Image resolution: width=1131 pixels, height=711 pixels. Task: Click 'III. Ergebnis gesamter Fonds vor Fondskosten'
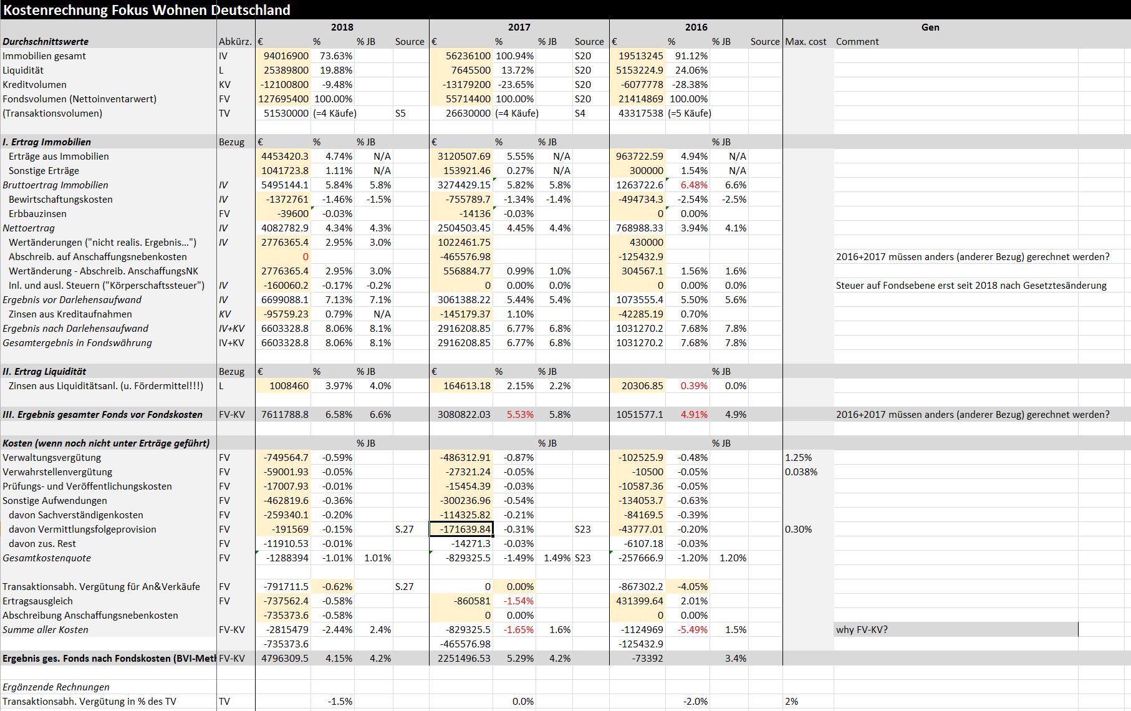coord(103,415)
